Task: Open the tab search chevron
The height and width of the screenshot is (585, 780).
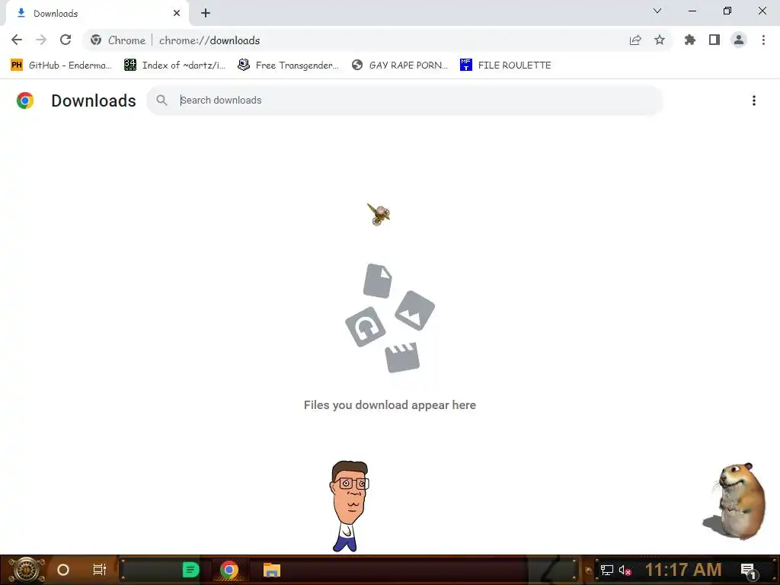Action: pyautogui.click(x=657, y=11)
